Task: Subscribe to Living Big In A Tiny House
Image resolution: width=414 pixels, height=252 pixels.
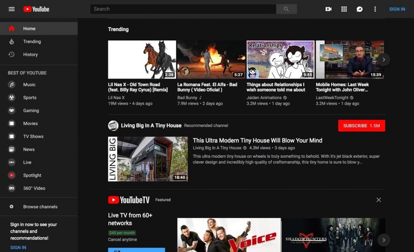Action: pyautogui.click(x=361, y=126)
